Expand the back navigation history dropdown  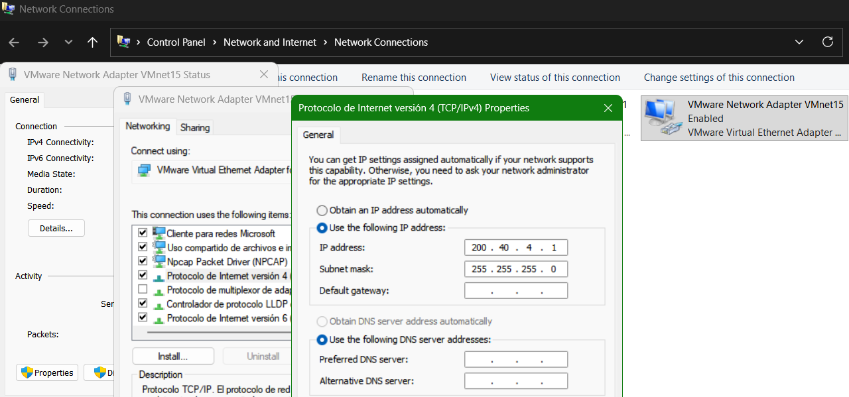tap(68, 42)
